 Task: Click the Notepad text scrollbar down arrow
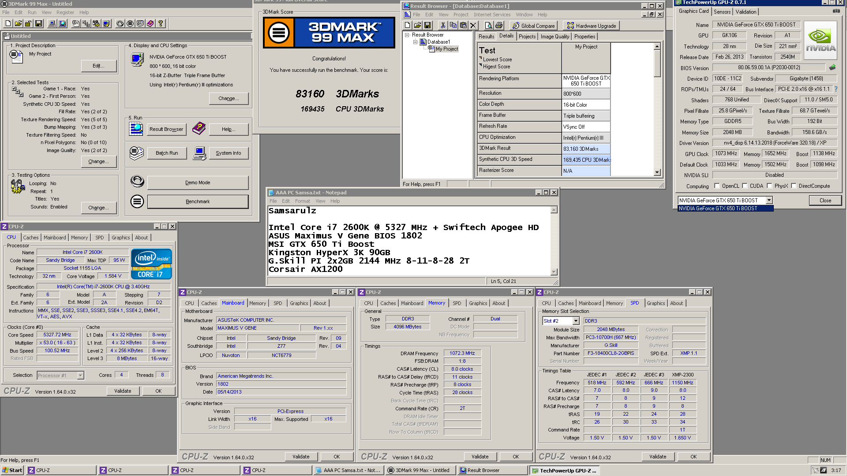pyautogui.click(x=554, y=272)
